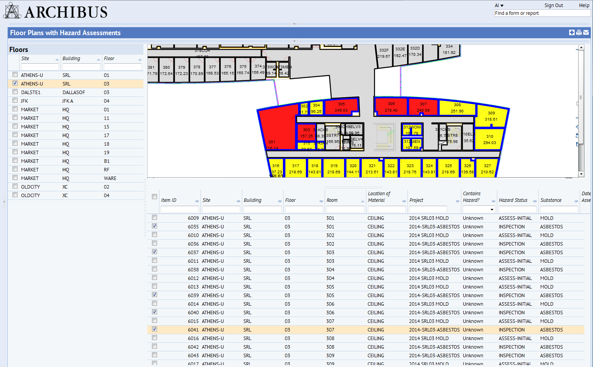The image size is (593, 367).
Task: Tick checkbox for item 6009
Action: (154, 217)
